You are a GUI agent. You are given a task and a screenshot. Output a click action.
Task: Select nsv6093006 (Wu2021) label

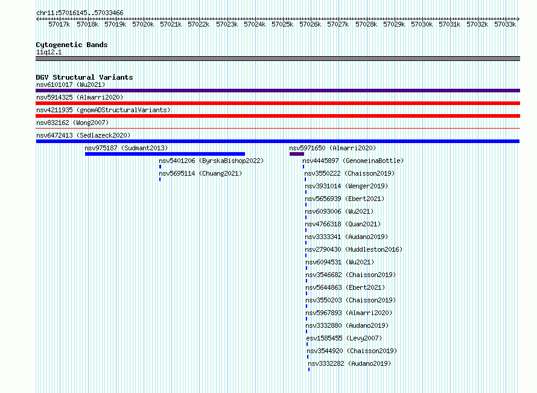(339, 211)
